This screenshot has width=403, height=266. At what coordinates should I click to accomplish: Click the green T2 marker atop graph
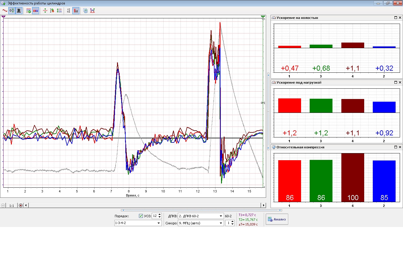coord(263,17)
